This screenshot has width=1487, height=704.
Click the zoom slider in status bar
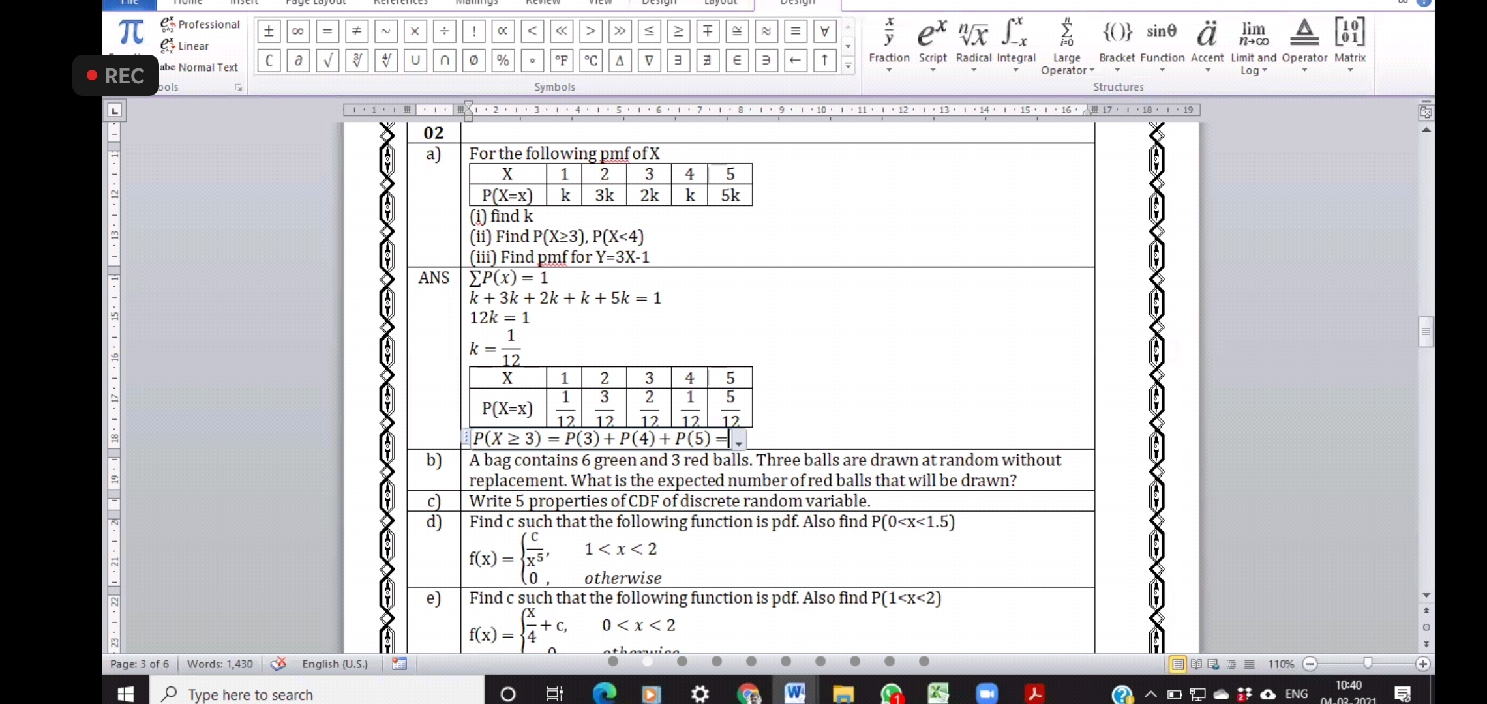coord(1367,664)
